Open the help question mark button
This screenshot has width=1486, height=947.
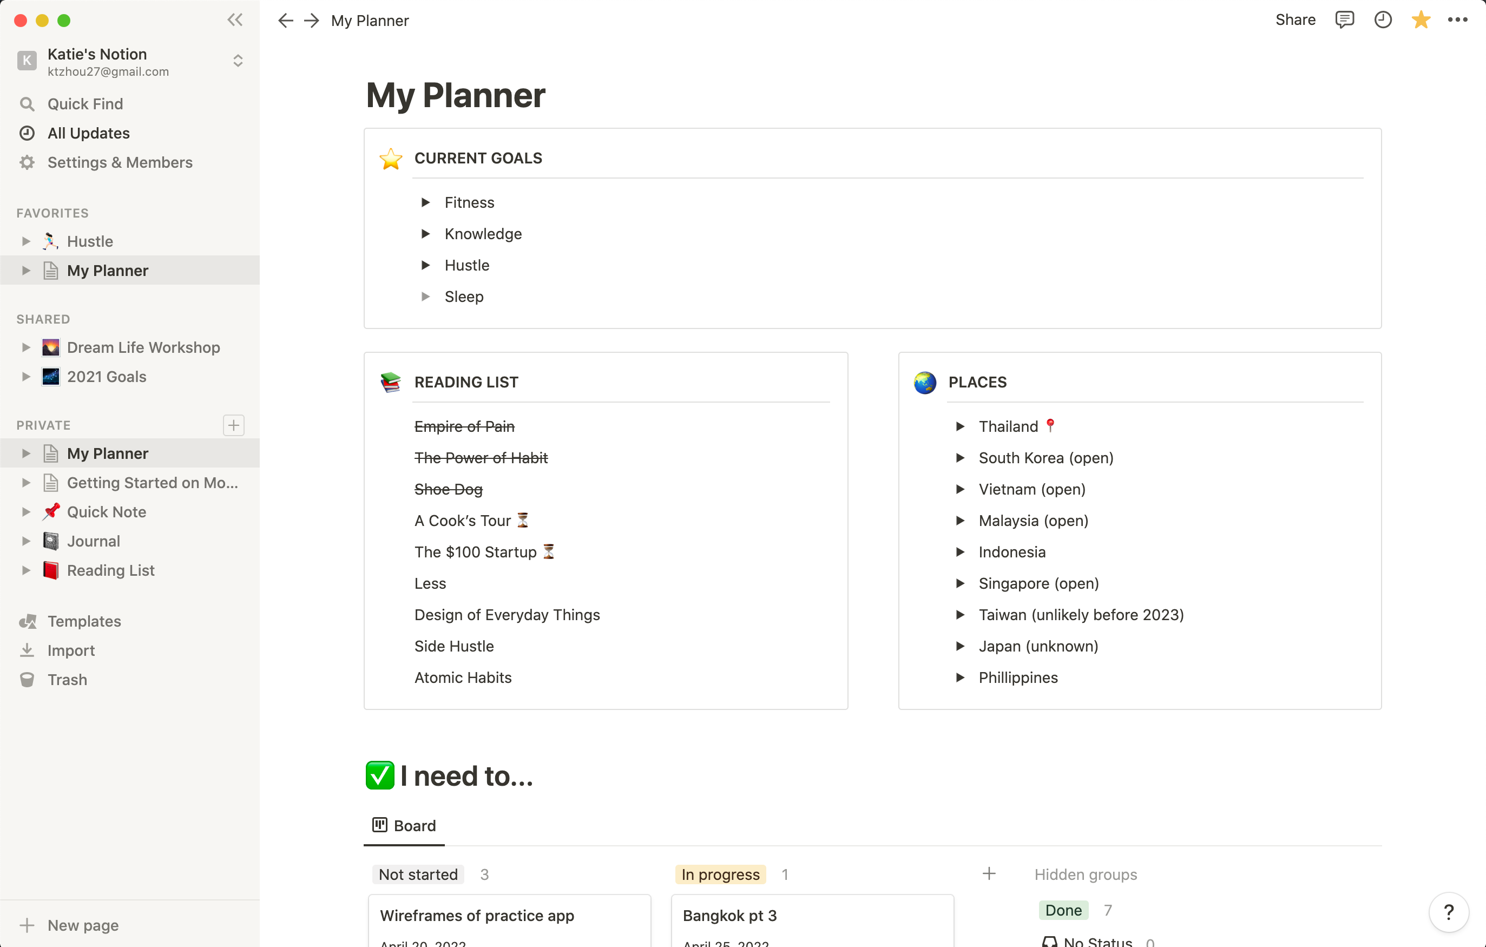pos(1448,911)
